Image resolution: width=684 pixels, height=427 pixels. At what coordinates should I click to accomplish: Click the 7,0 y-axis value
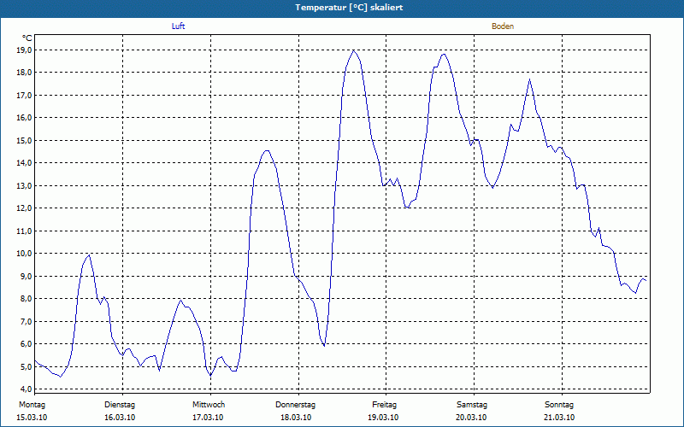point(27,322)
